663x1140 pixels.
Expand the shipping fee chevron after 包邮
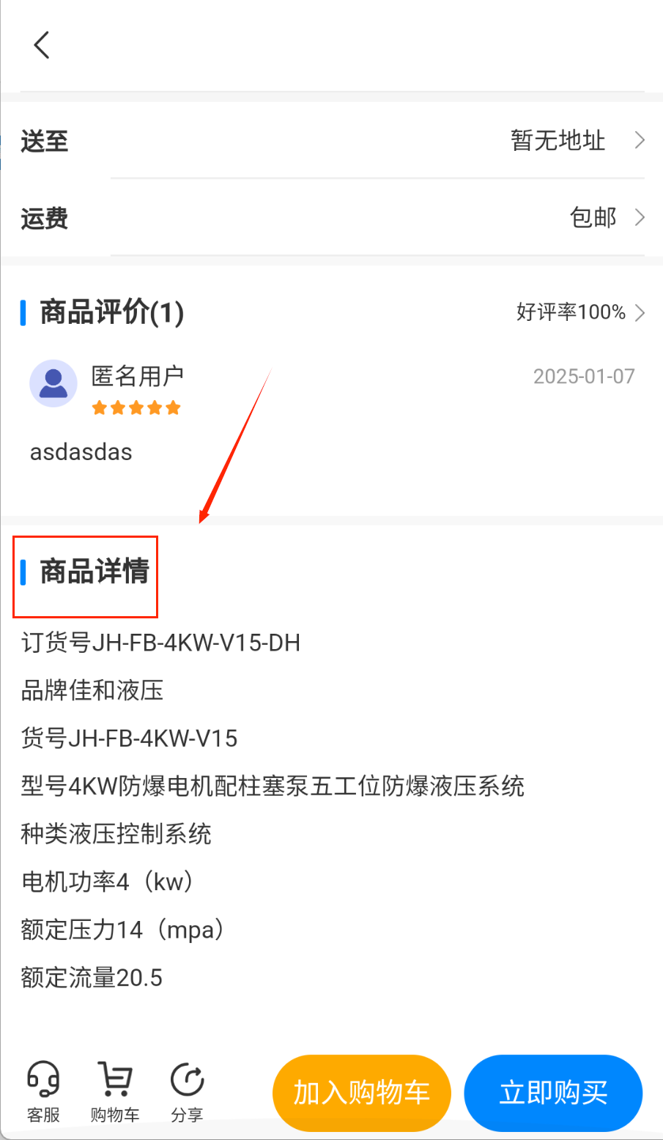(x=640, y=218)
